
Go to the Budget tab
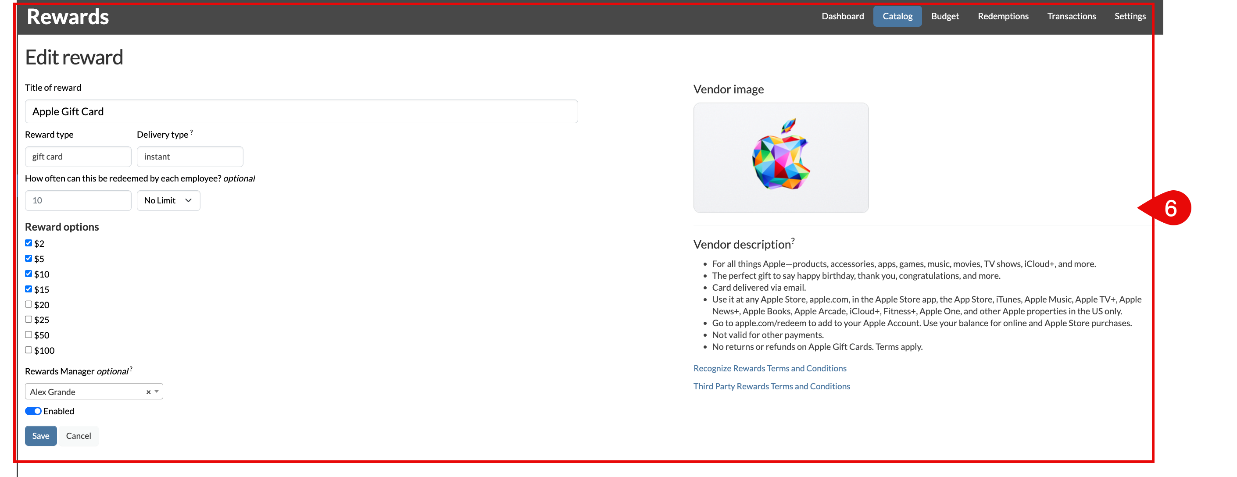pos(944,16)
